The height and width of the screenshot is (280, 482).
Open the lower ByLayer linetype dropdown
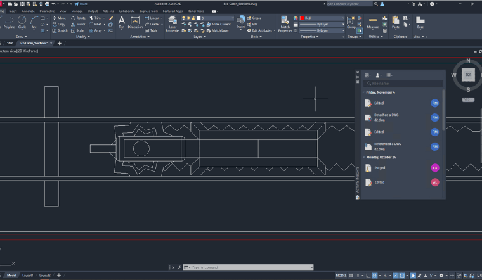(322, 30)
